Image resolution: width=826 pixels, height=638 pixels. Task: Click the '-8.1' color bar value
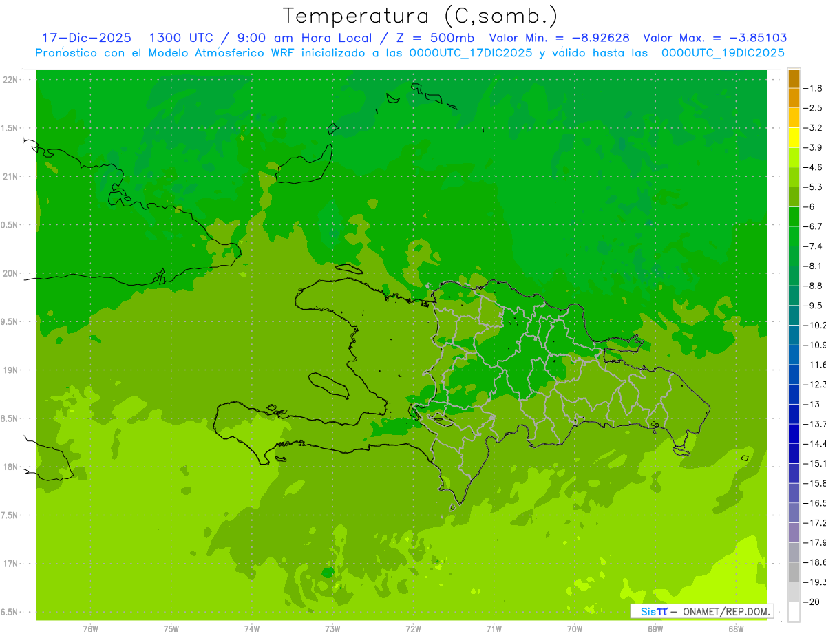813,266
